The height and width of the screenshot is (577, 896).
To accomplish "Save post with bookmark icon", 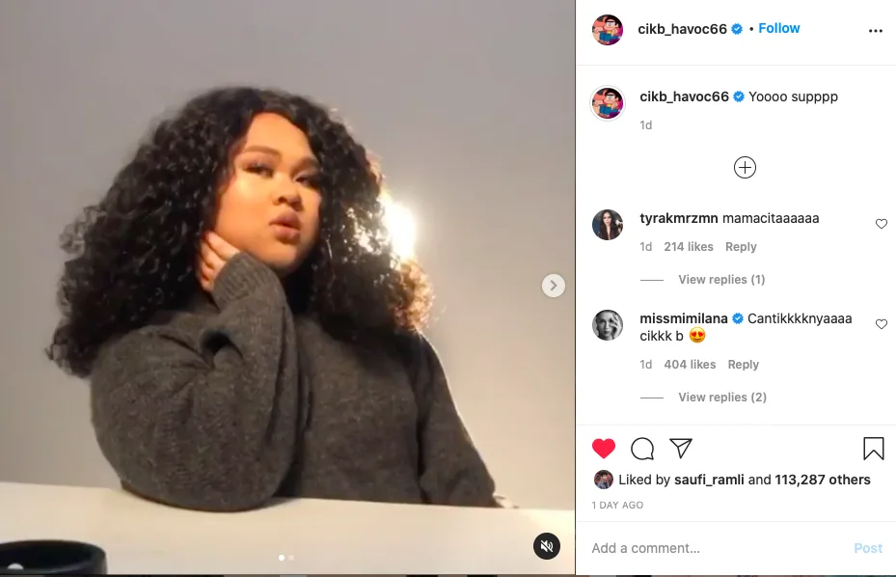I will point(873,449).
